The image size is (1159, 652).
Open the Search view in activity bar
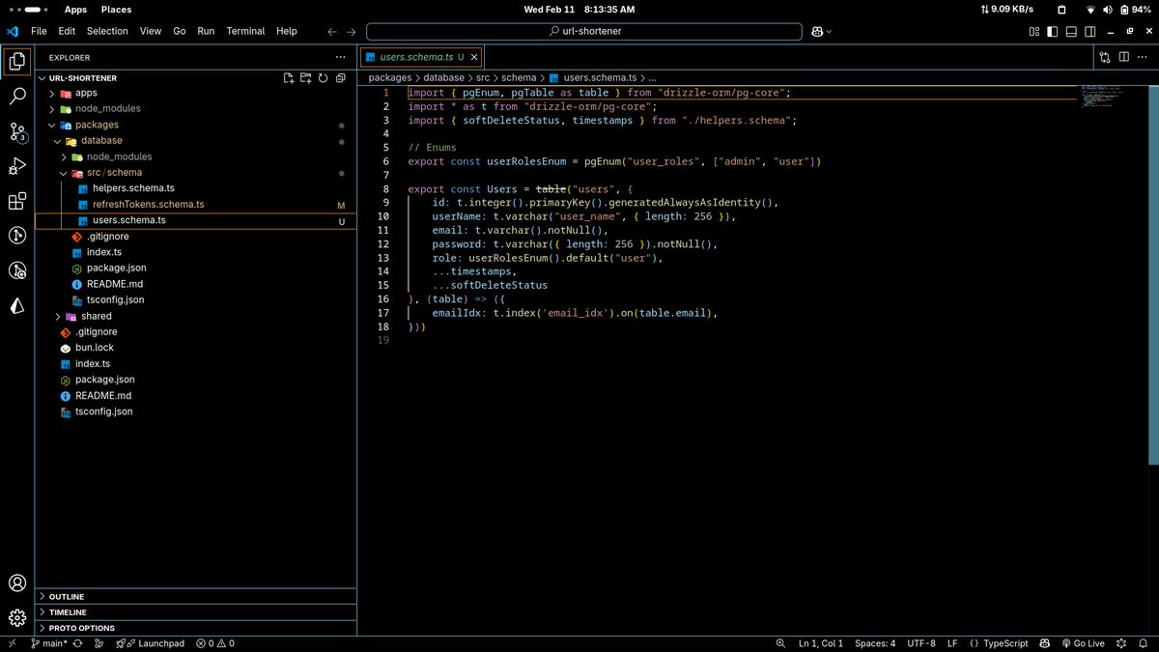click(x=16, y=96)
